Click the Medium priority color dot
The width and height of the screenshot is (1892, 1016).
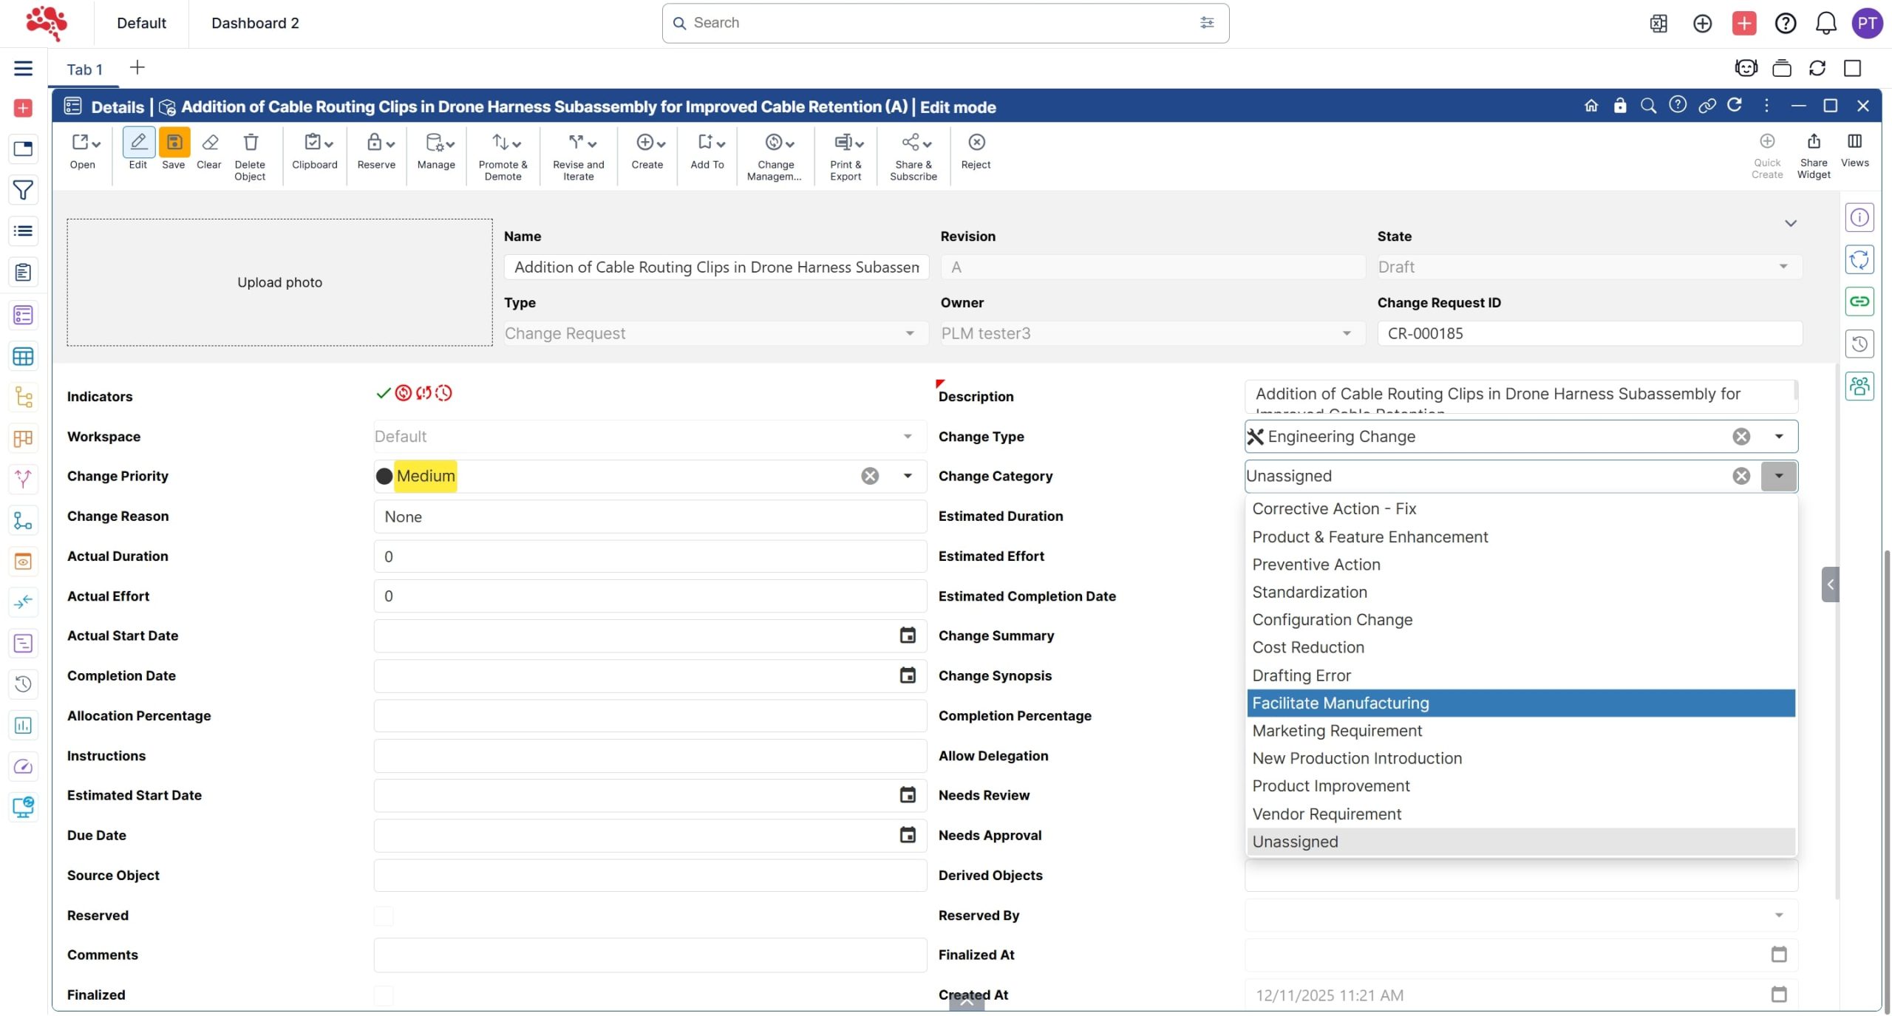point(384,476)
